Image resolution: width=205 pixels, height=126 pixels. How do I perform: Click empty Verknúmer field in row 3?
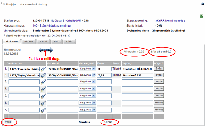(24, 82)
